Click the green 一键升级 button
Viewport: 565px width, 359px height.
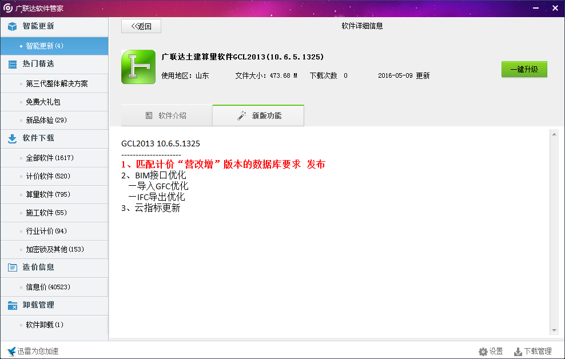tap(524, 69)
